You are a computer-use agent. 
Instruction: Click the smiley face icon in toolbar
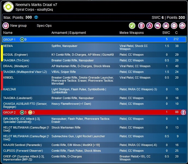pyautogui.click(x=174, y=26)
